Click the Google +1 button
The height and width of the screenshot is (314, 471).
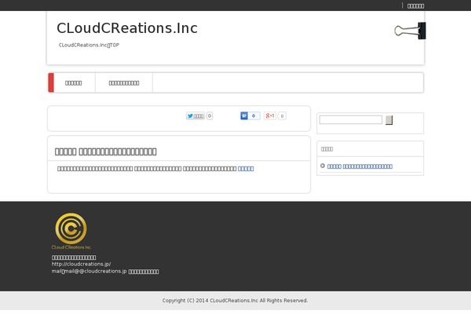pyautogui.click(x=270, y=115)
